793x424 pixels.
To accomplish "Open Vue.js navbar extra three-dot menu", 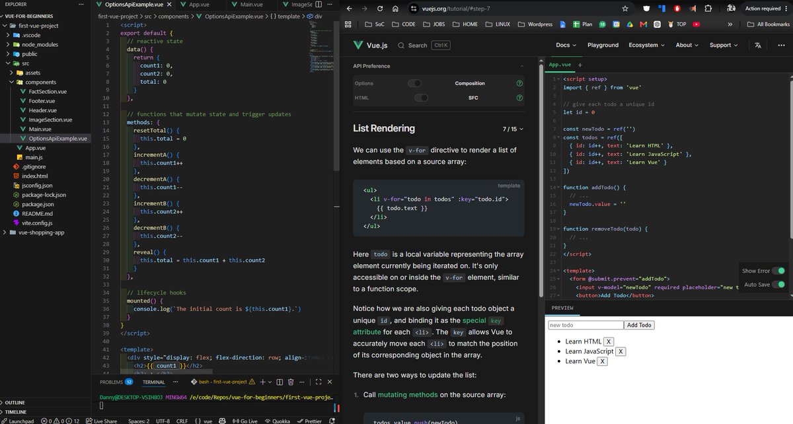I will pos(781,45).
